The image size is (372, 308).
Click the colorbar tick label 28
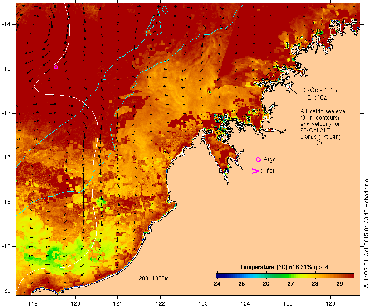coord(315,284)
